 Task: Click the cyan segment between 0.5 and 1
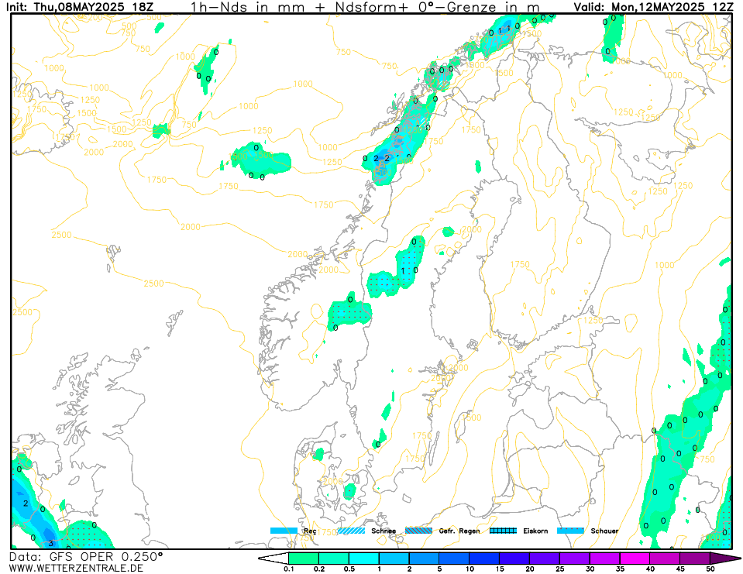pyautogui.click(x=364, y=559)
